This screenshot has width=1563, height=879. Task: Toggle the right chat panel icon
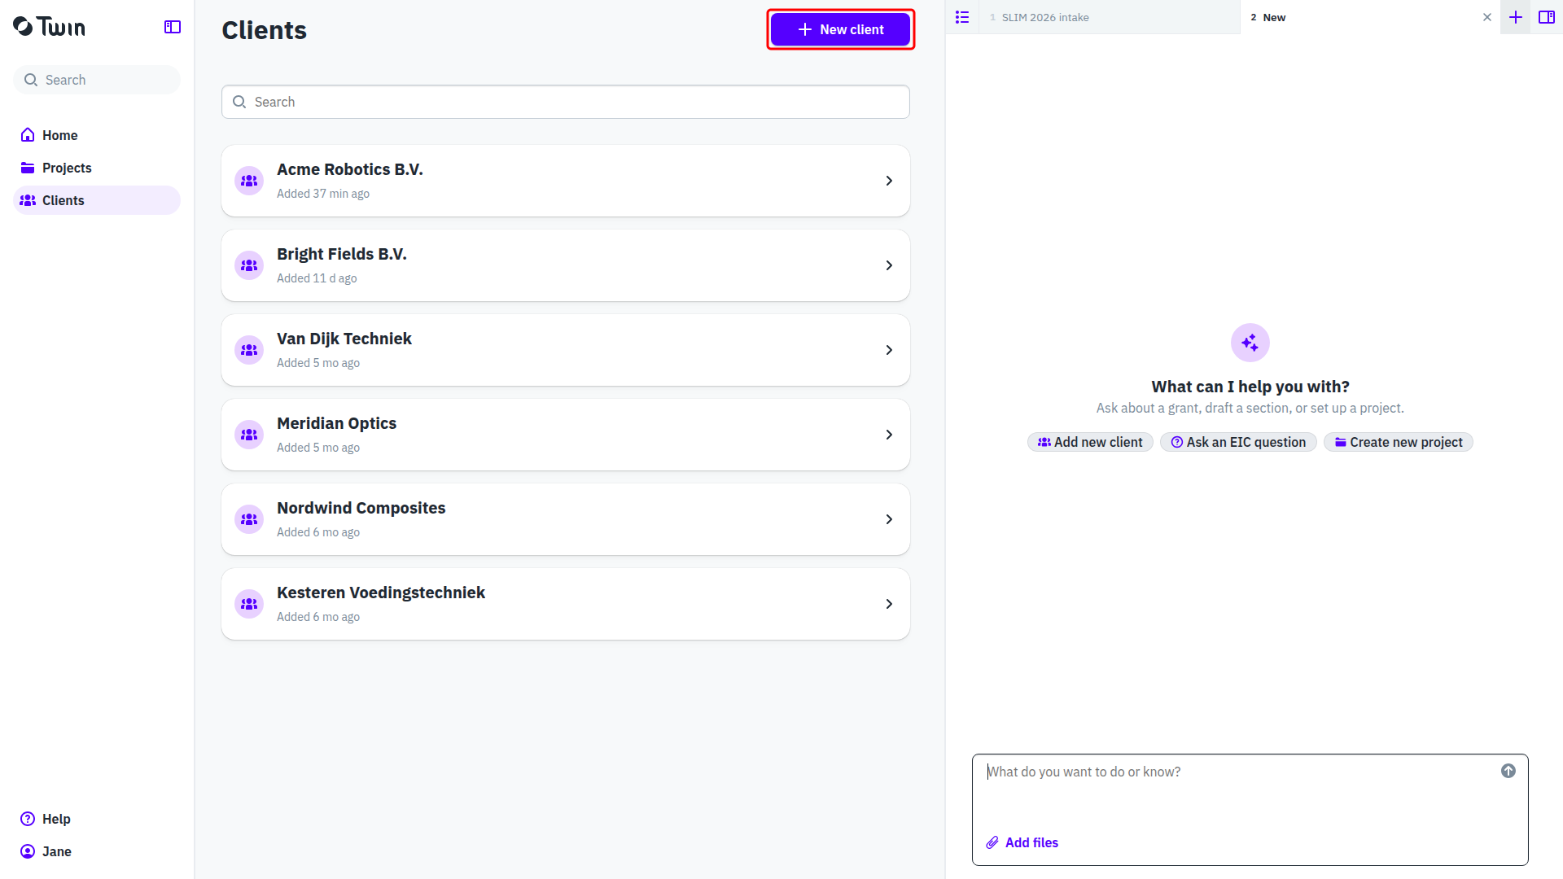pos(1547,17)
